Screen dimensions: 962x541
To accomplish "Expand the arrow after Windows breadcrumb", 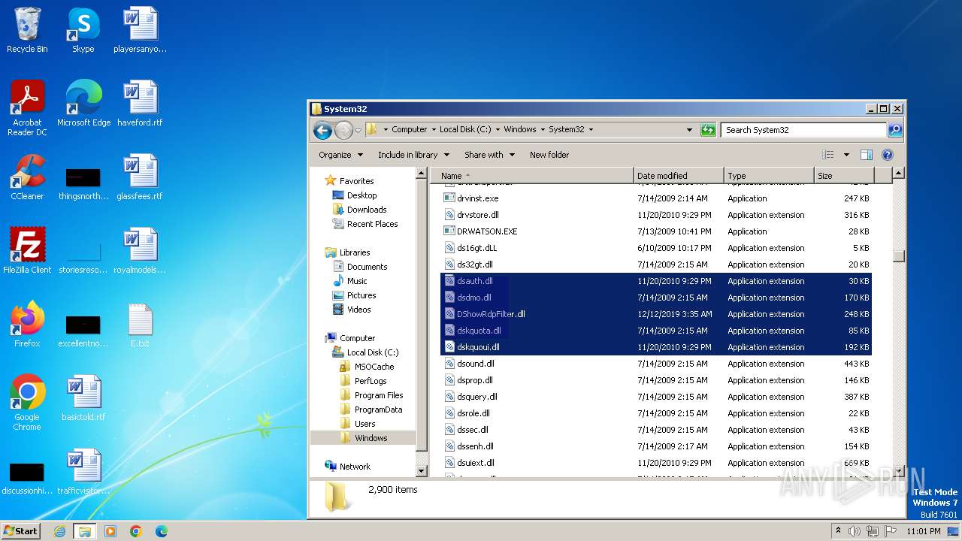I will coord(543,130).
